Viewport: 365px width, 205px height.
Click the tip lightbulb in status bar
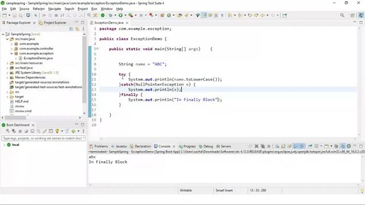(362, 191)
